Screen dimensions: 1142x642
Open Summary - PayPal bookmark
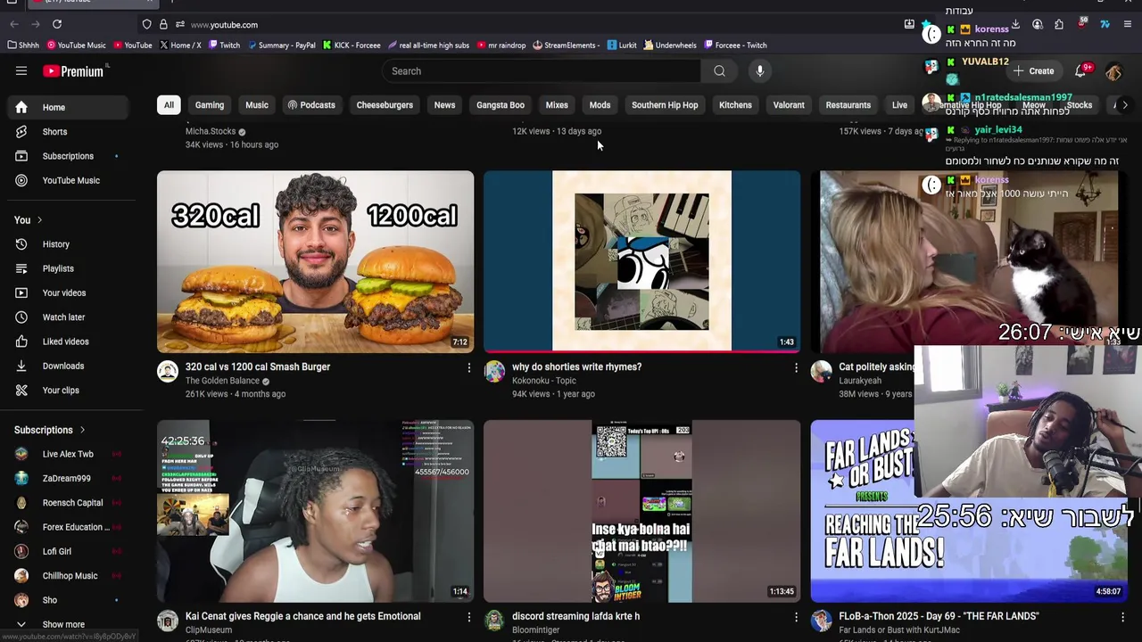[281, 45]
